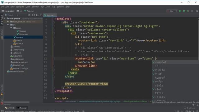The height and width of the screenshot is (112, 199).
Task: Open the View menu
Action: click(x=12, y=7)
